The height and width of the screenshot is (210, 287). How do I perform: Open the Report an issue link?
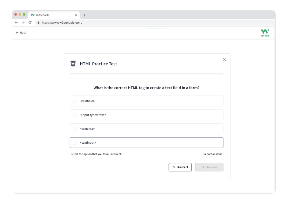[x=213, y=154]
